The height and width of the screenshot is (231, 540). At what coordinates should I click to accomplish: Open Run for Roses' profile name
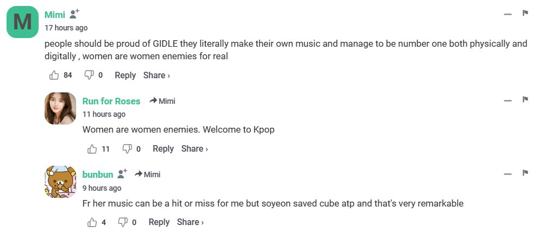[111, 101]
